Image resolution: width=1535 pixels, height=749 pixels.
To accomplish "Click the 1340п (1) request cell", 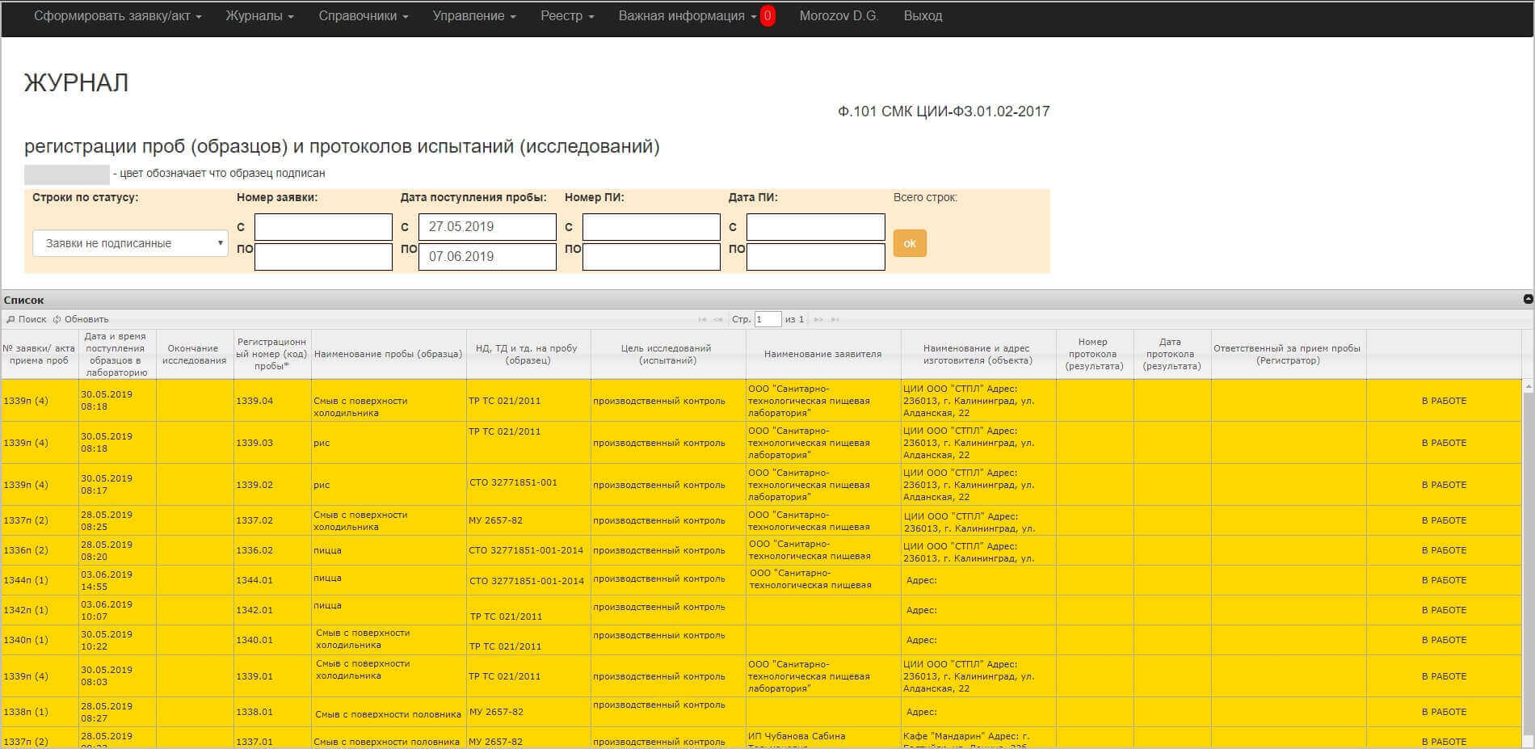I will pos(39,640).
